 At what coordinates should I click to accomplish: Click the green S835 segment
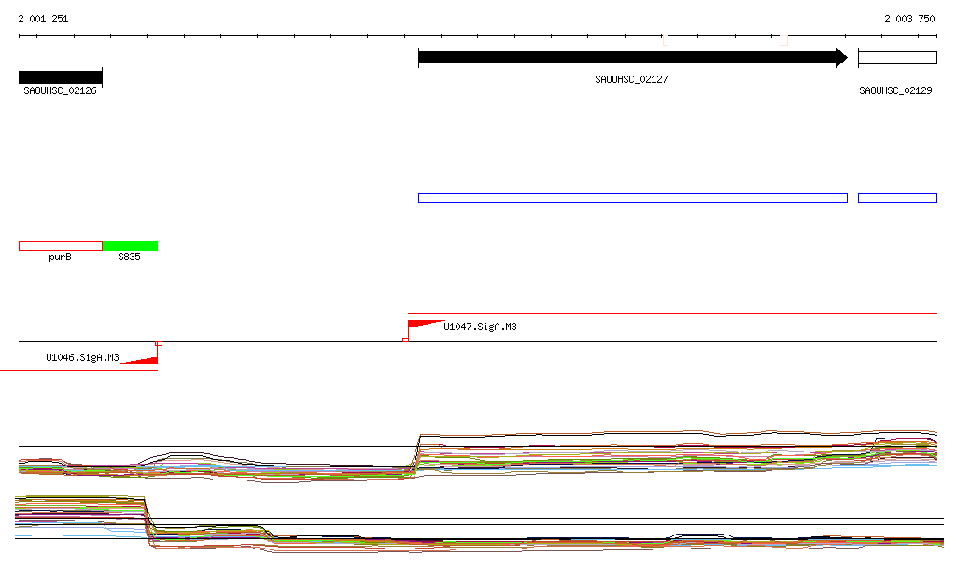(130, 246)
